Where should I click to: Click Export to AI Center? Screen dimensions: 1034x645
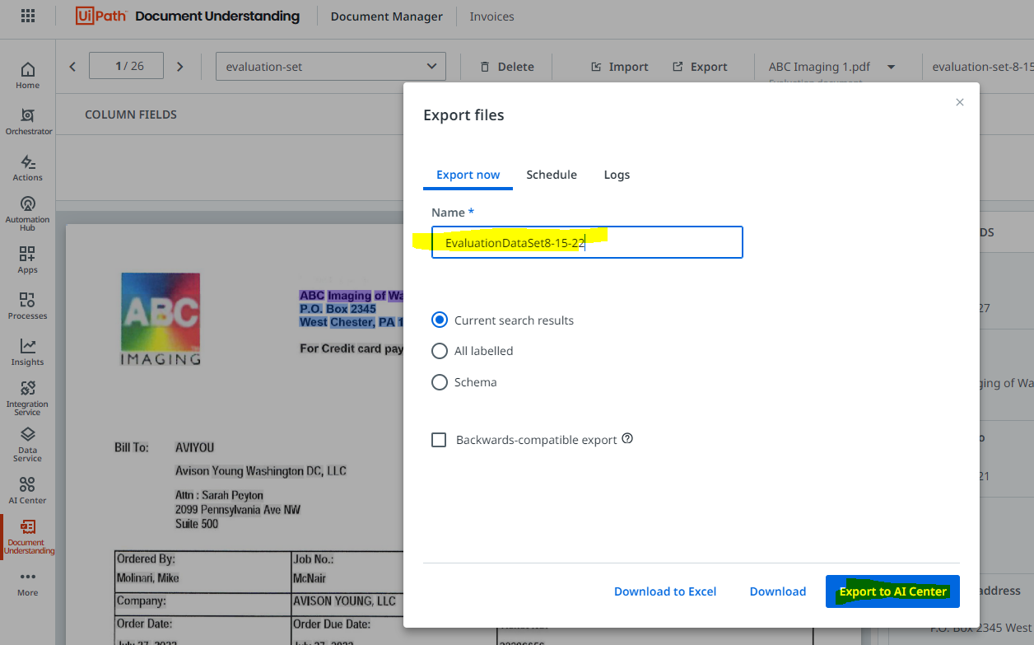coord(892,591)
